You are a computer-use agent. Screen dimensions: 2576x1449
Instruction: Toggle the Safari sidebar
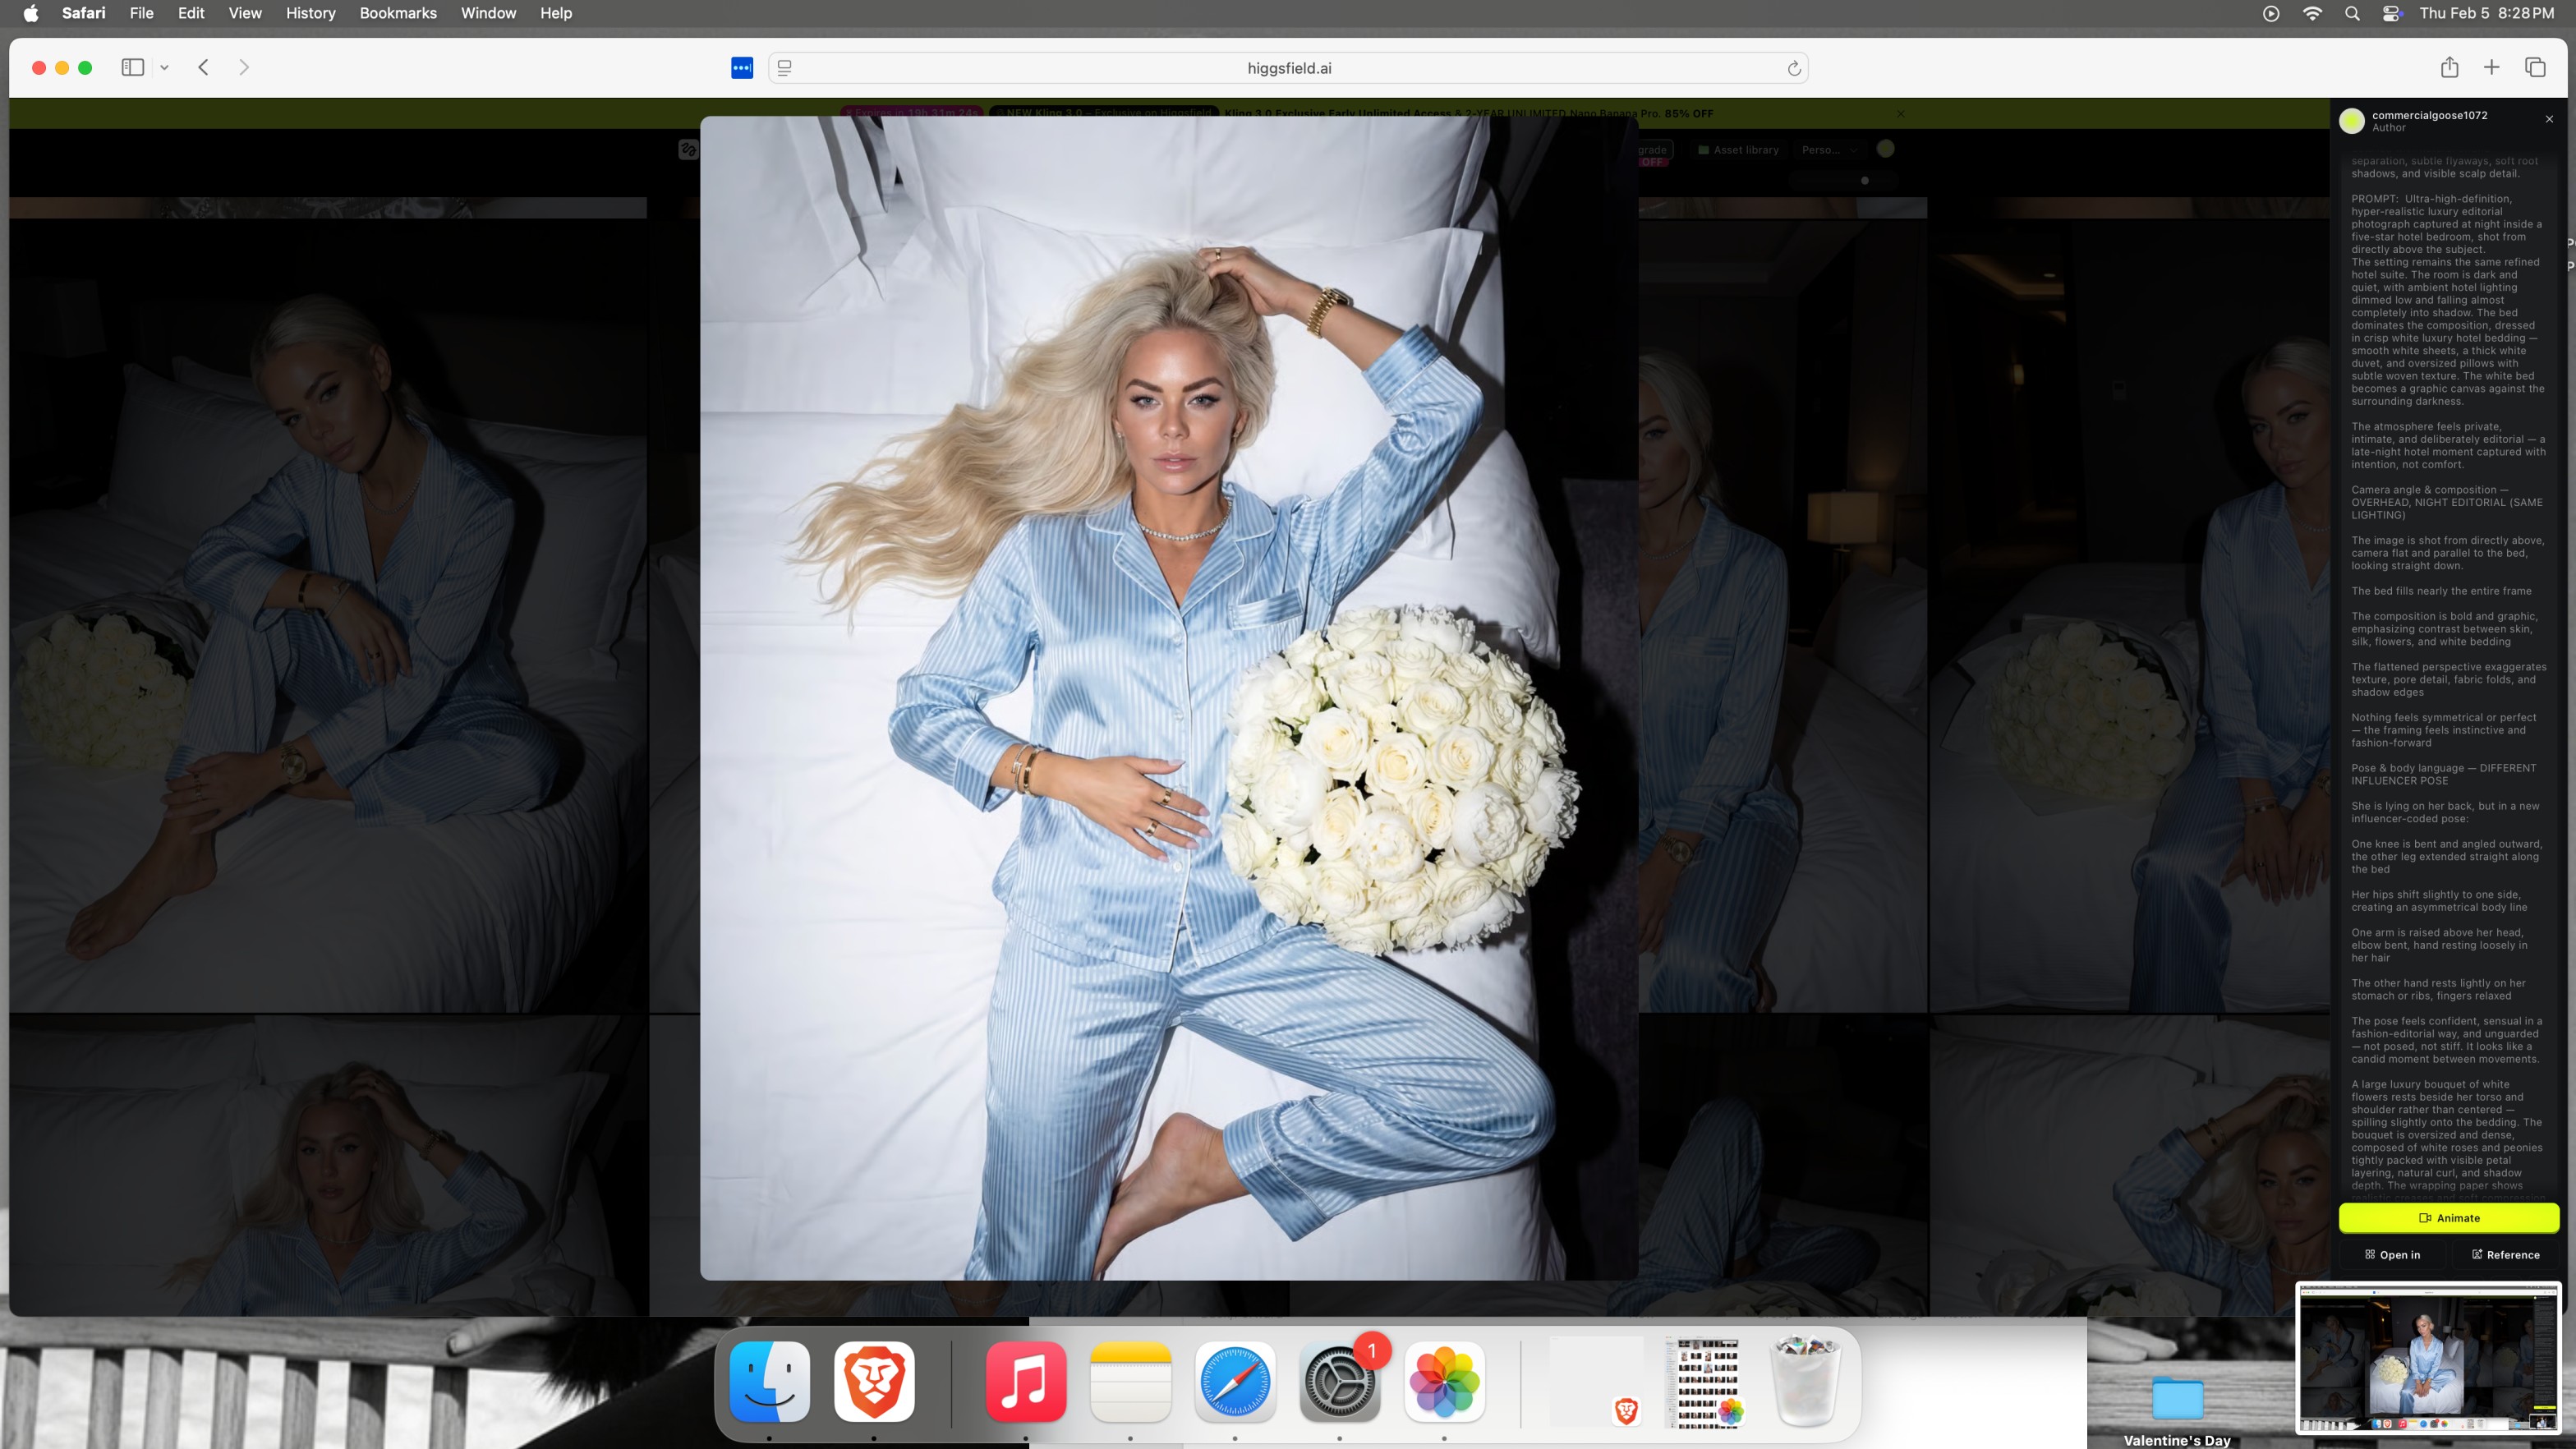coord(133,67)
